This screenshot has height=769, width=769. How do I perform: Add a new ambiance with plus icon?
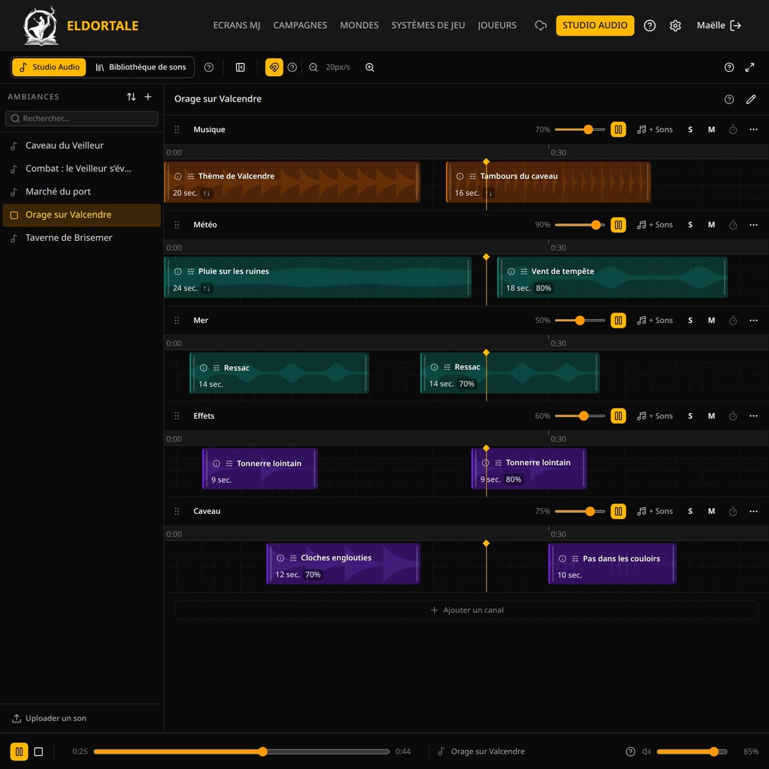coord(148,97)
